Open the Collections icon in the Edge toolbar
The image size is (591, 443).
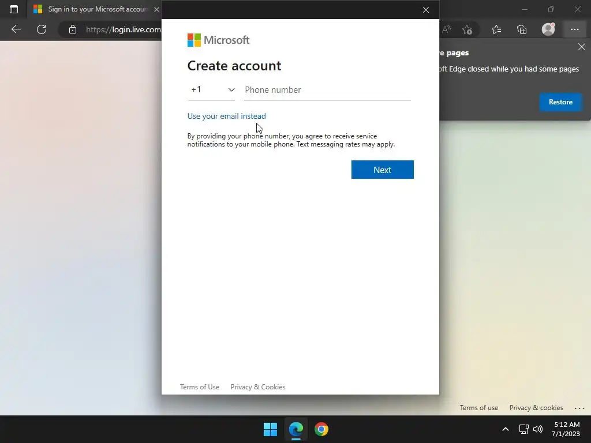(x=522, y=29)
